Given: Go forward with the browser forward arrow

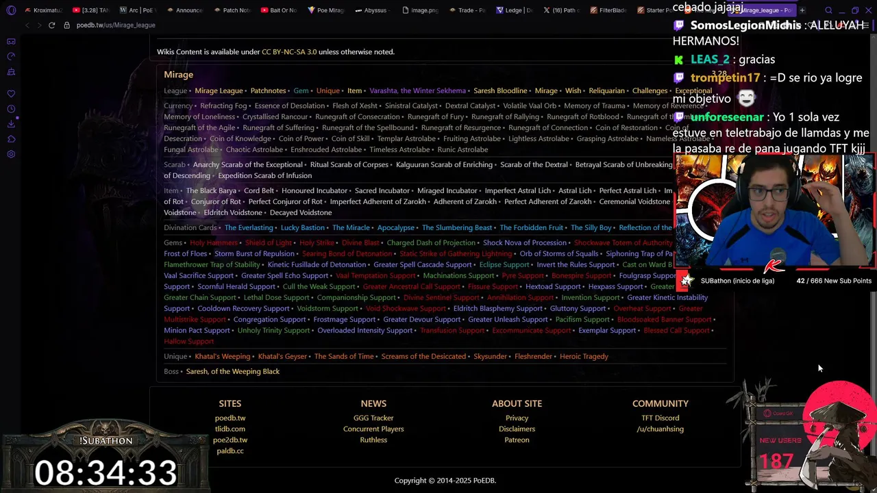Looking at the screenshot, I should click(39, 25).
